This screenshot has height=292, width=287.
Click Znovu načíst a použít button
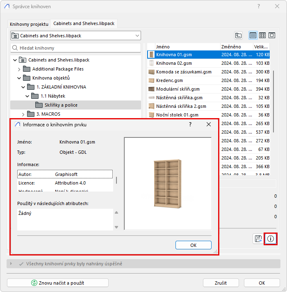pos(58,283)
